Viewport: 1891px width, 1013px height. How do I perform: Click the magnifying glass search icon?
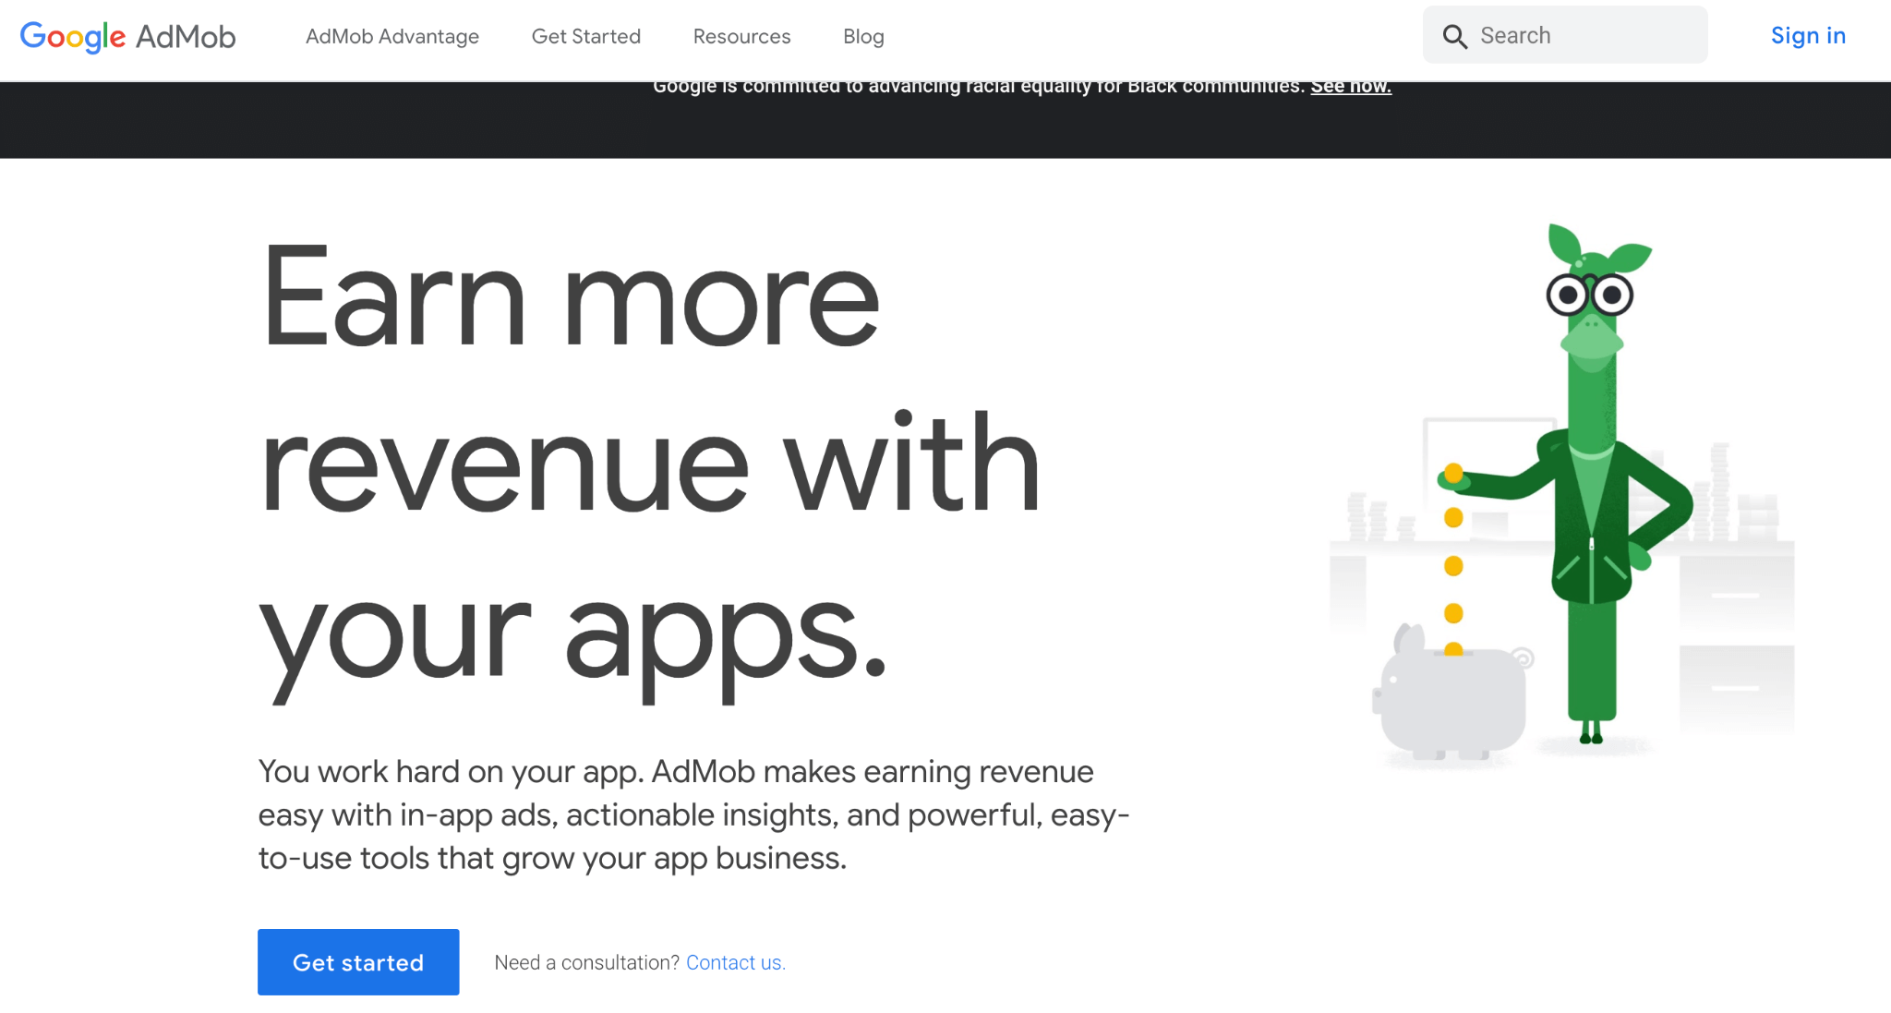pos(1454,36)
